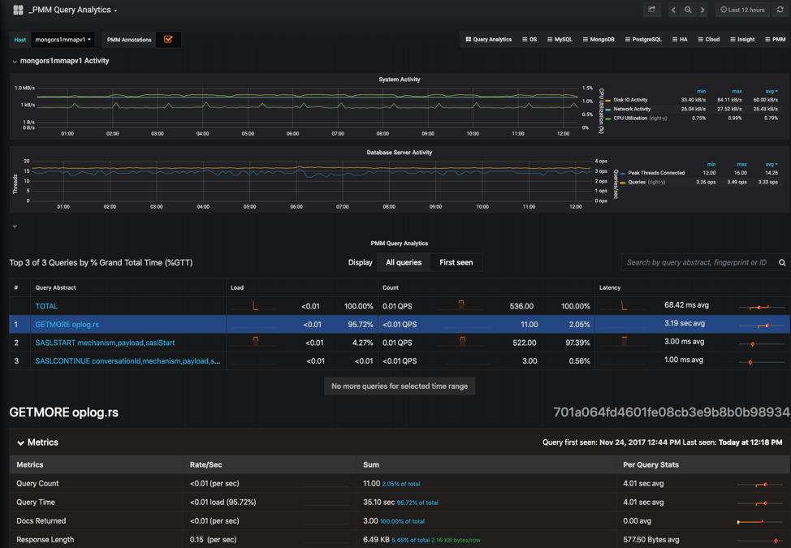Image resolution: width=791 pixels, height=548 pixels.
Task: Switch to the MongoDB tab
Action: 601,38
